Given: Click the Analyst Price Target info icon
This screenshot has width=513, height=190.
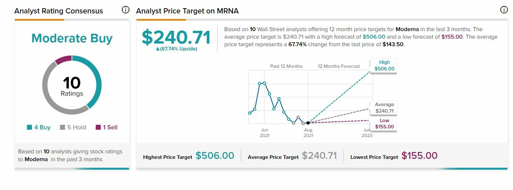Looking at the screenshot, I should [x=504, y=10].
